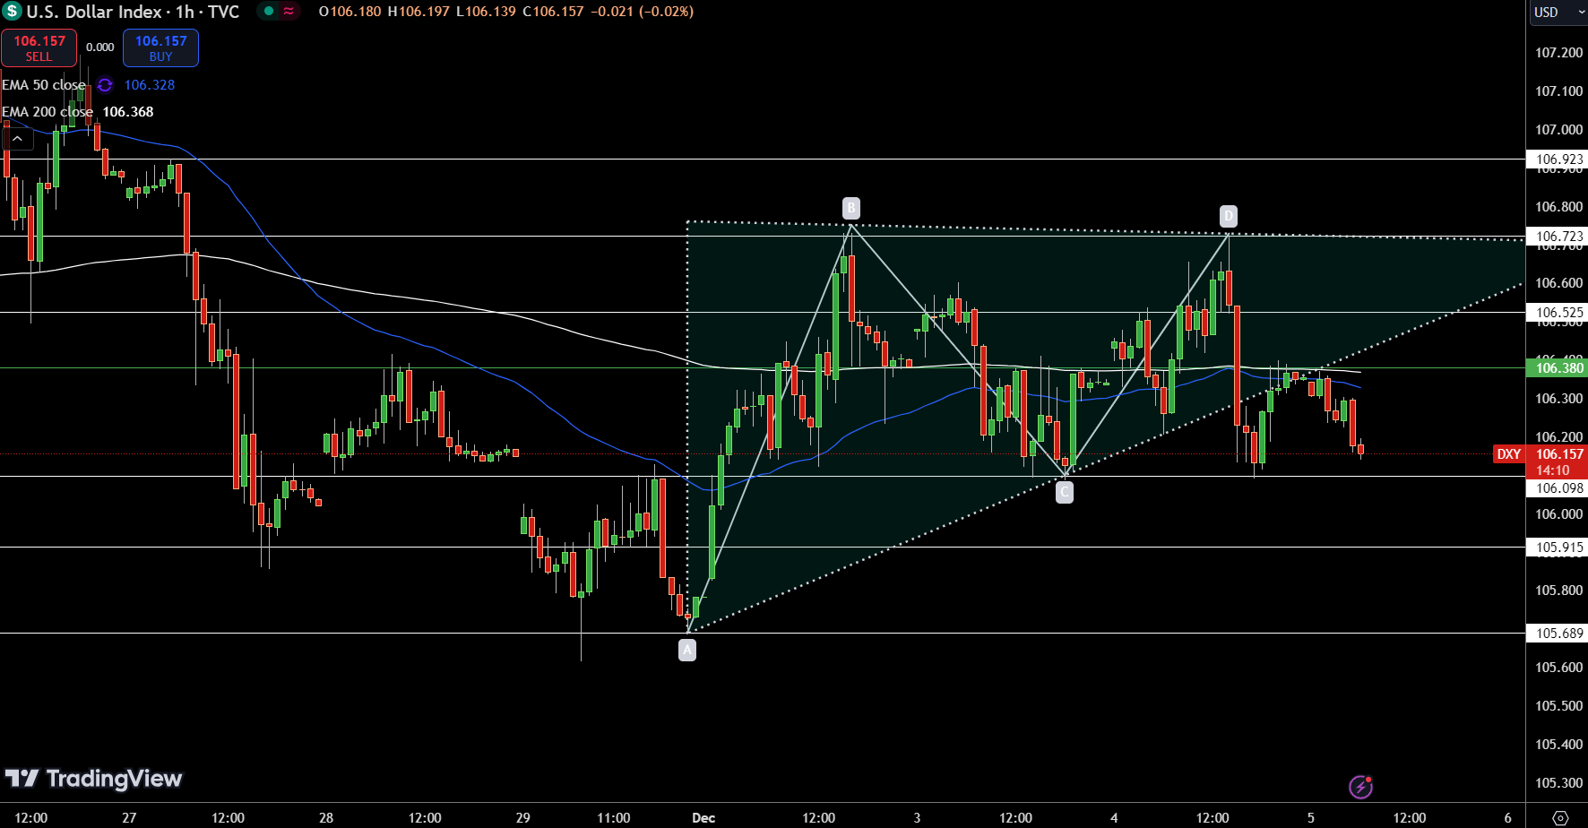Viewport: 1588px width, 828px height.
Task: Select the EMA 200 close indicator legend
Action: [47, 112]
